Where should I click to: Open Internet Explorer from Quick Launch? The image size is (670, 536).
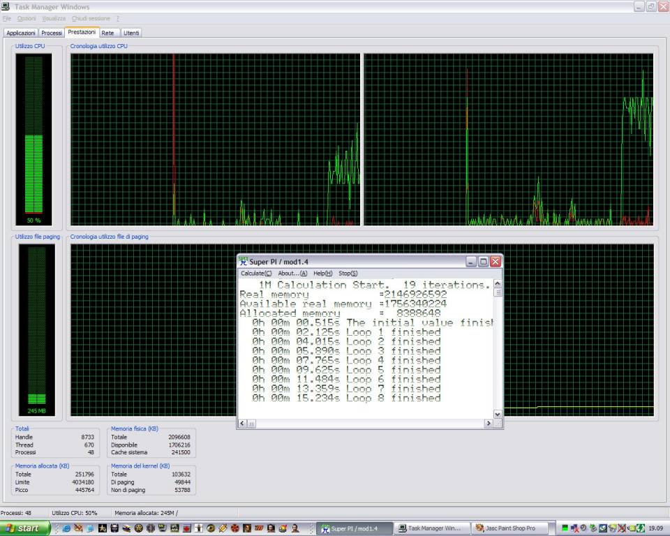click(x=66, y=528)
